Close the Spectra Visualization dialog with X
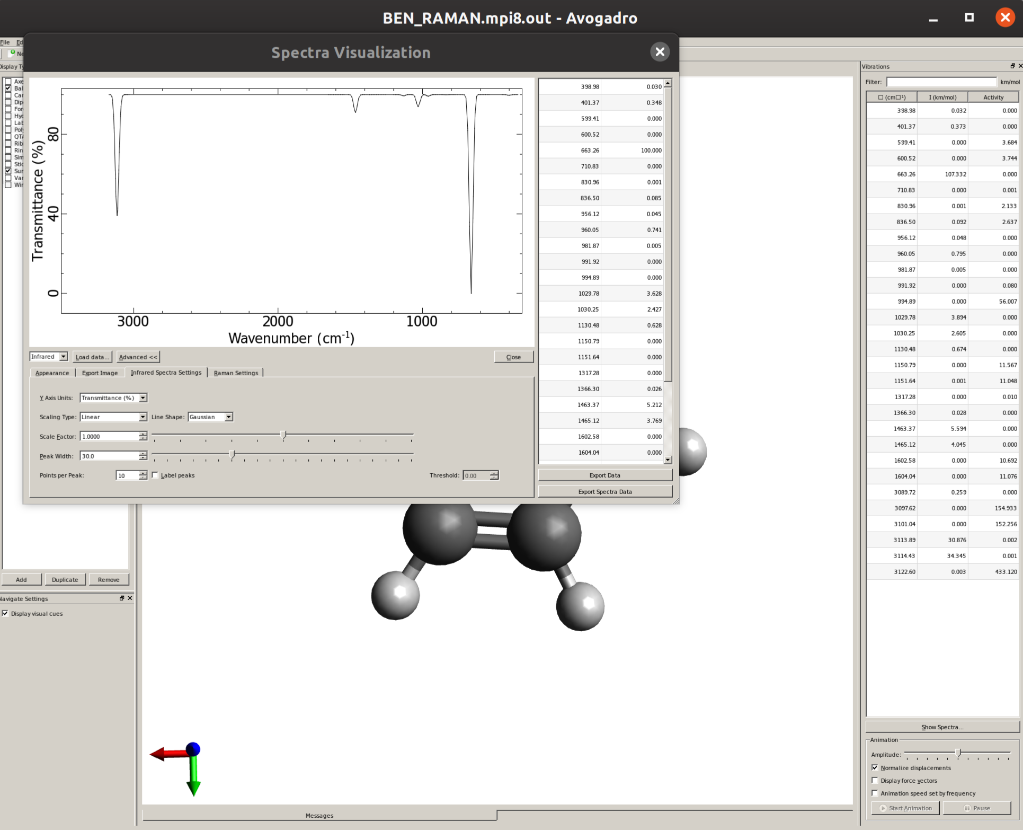 660,52
